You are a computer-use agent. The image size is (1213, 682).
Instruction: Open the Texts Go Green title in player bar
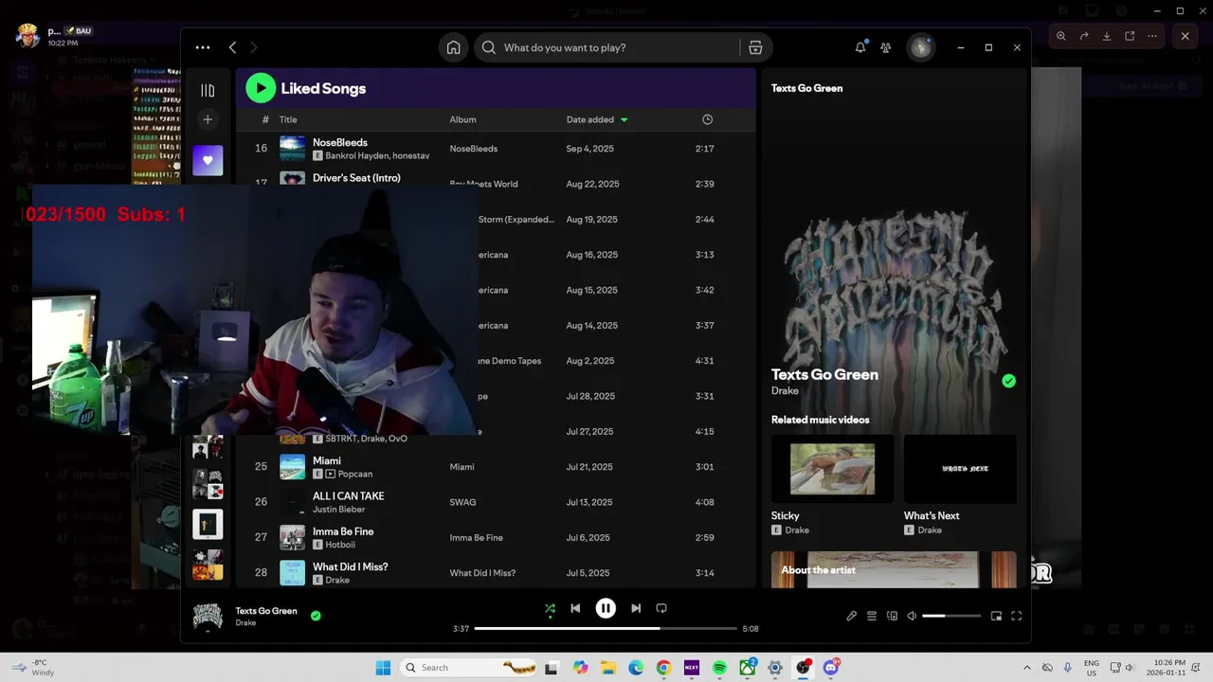[266, 611]
